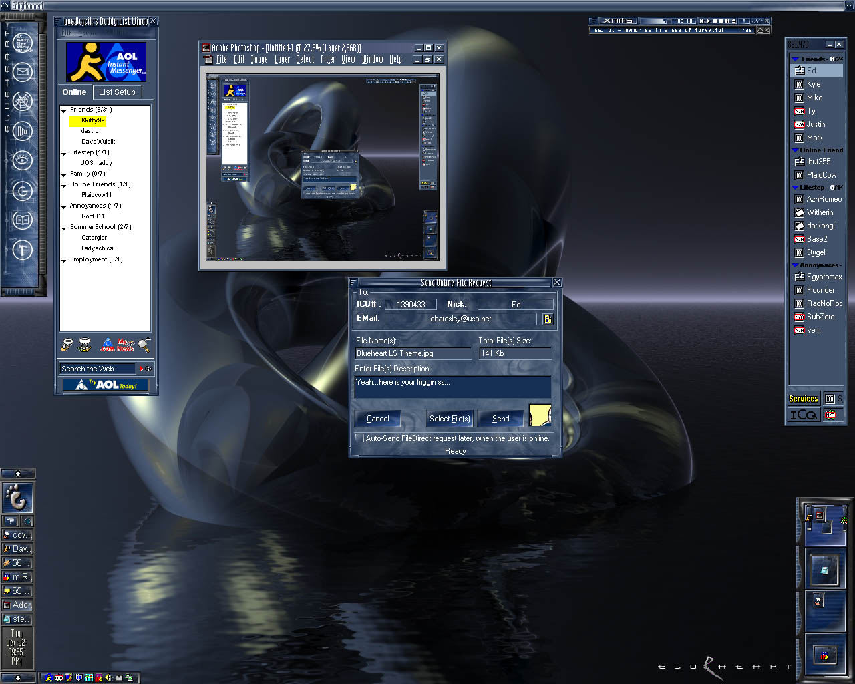Image resolution: width=855 pixels, height=684 pixels.
Task: Click the ICQ N/A flower status icon
Action: [830, 415]
